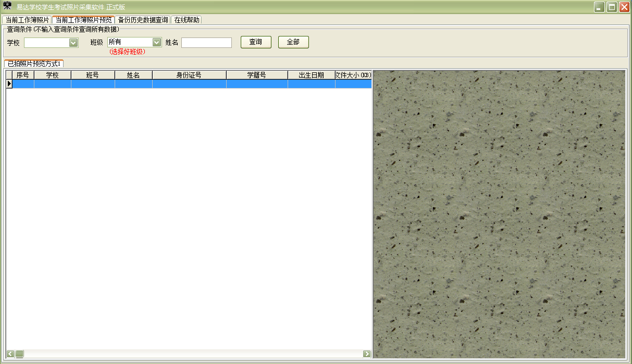Image resolution: width=632 pixels, height=364 pixels.
Task: Click the 身份证号 column header
Action: click(189, 75)
